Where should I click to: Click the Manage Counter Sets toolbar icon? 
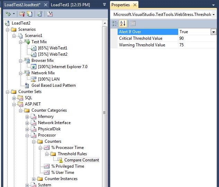pyautogui.click(x=40, y=14)
